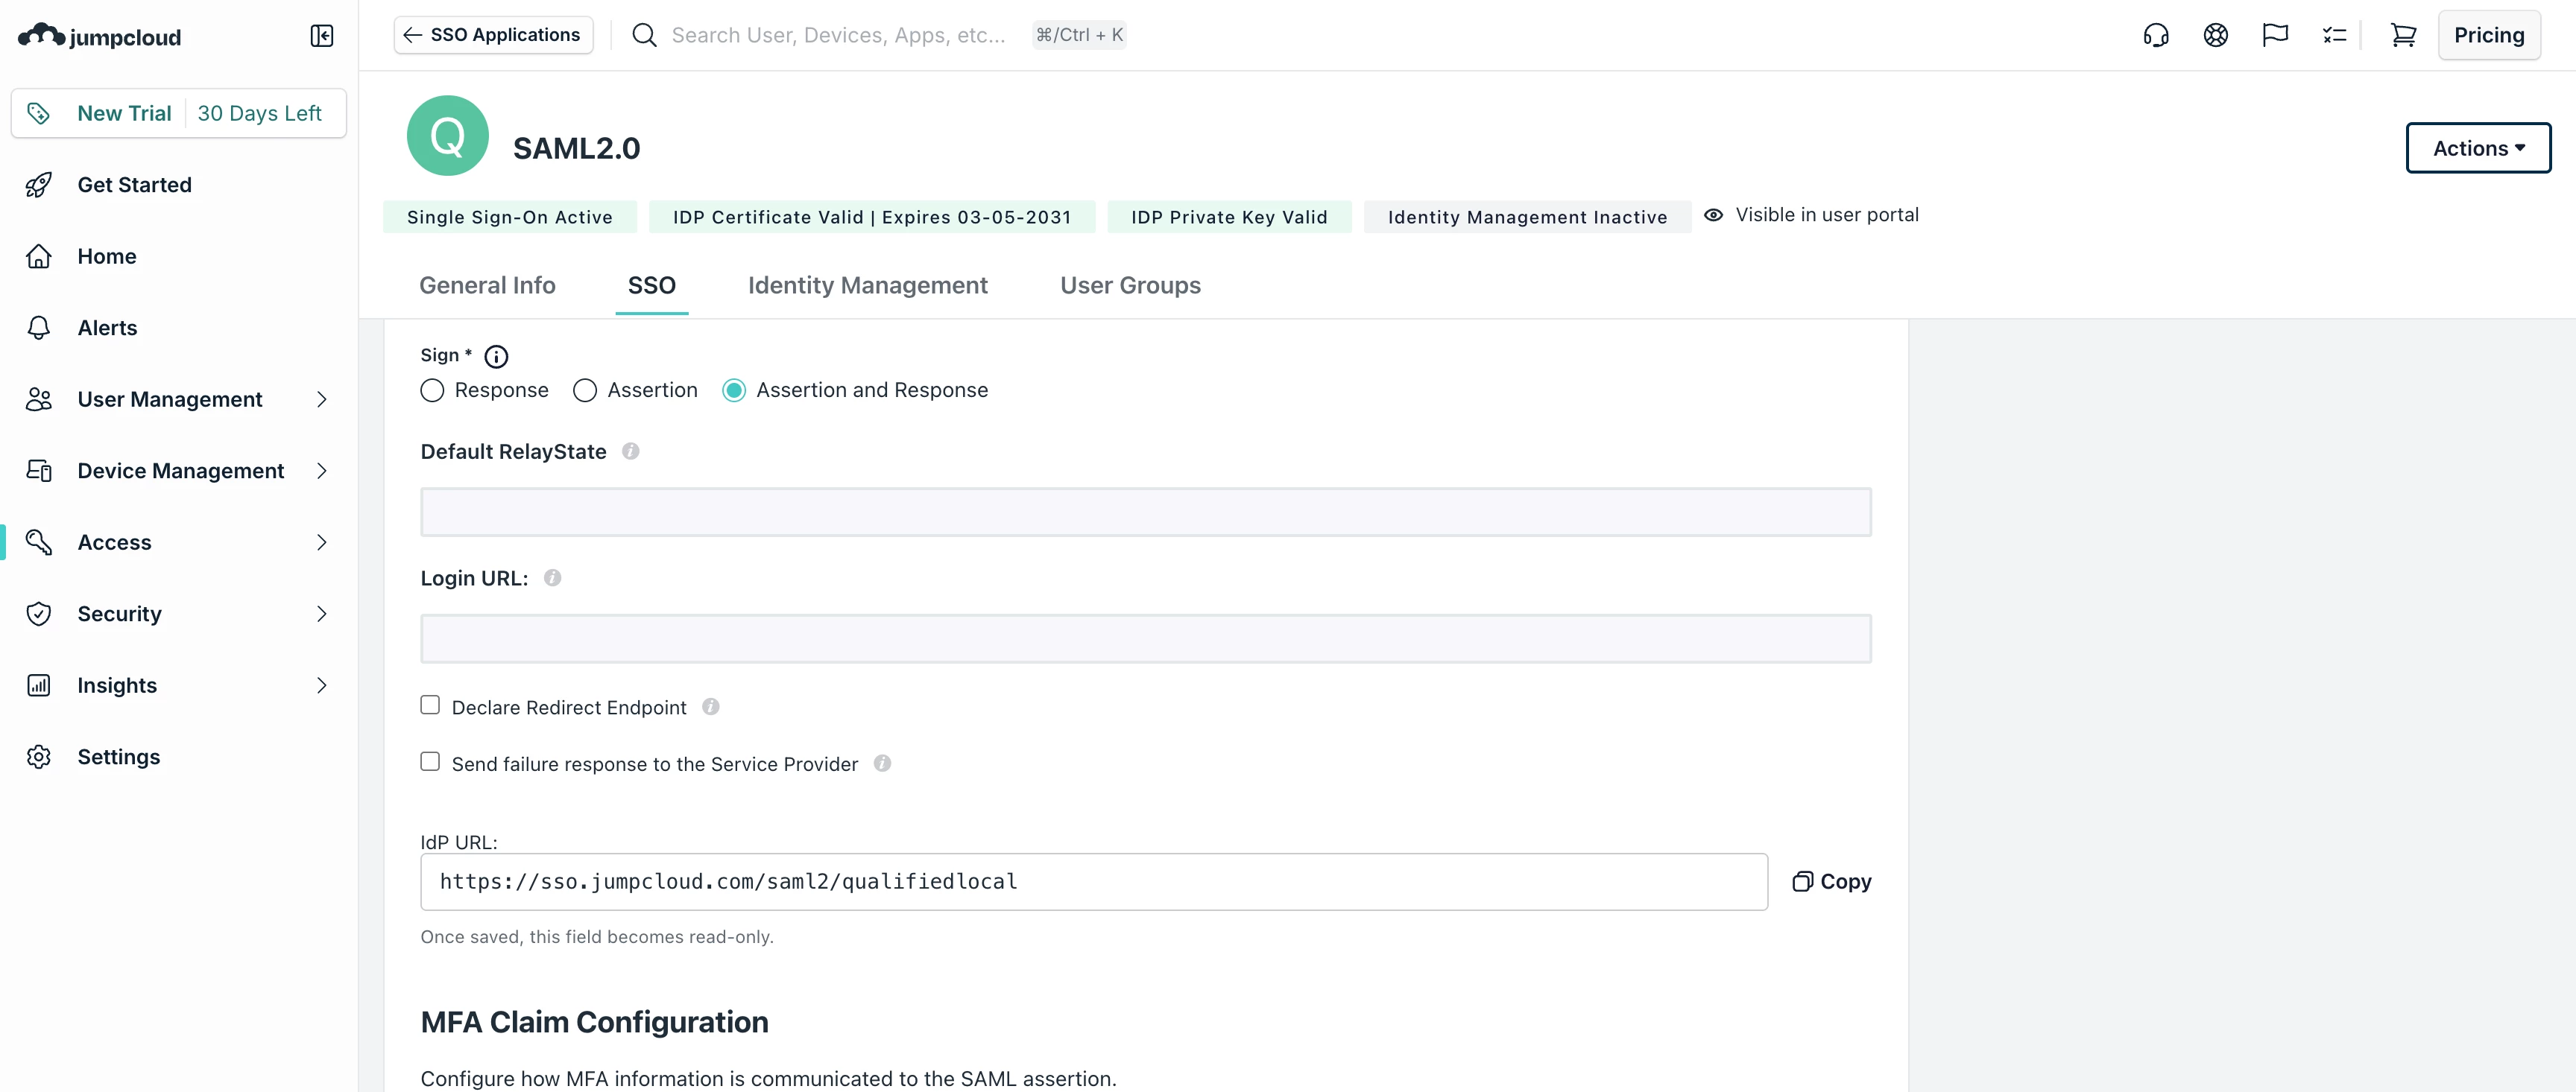This screenshot has height=1092, width=2576.
Task: Expand the Security menu chevron
Action: tap(322, 614)
